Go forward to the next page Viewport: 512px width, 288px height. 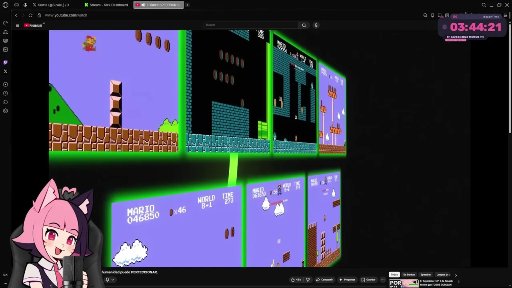click(23, 15)
